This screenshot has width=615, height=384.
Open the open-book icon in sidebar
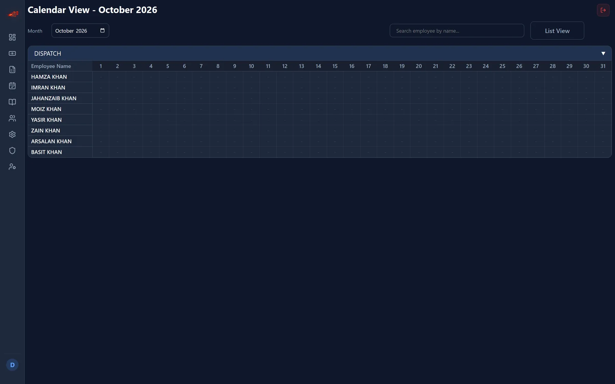pyautogui.click(x=12, y=102)
